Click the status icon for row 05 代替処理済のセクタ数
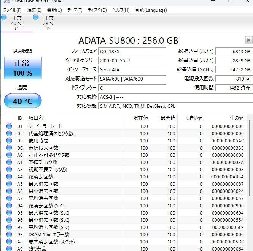 [9, 133]
